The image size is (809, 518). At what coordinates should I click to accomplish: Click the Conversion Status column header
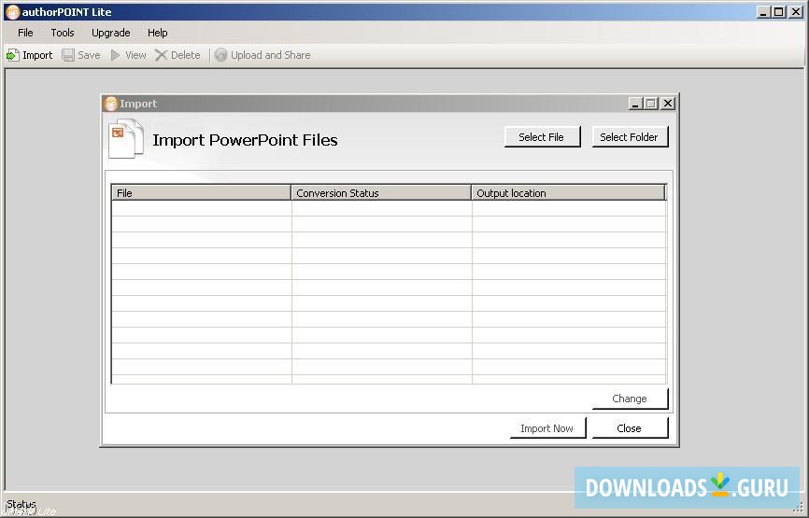(x=381, y=193)
